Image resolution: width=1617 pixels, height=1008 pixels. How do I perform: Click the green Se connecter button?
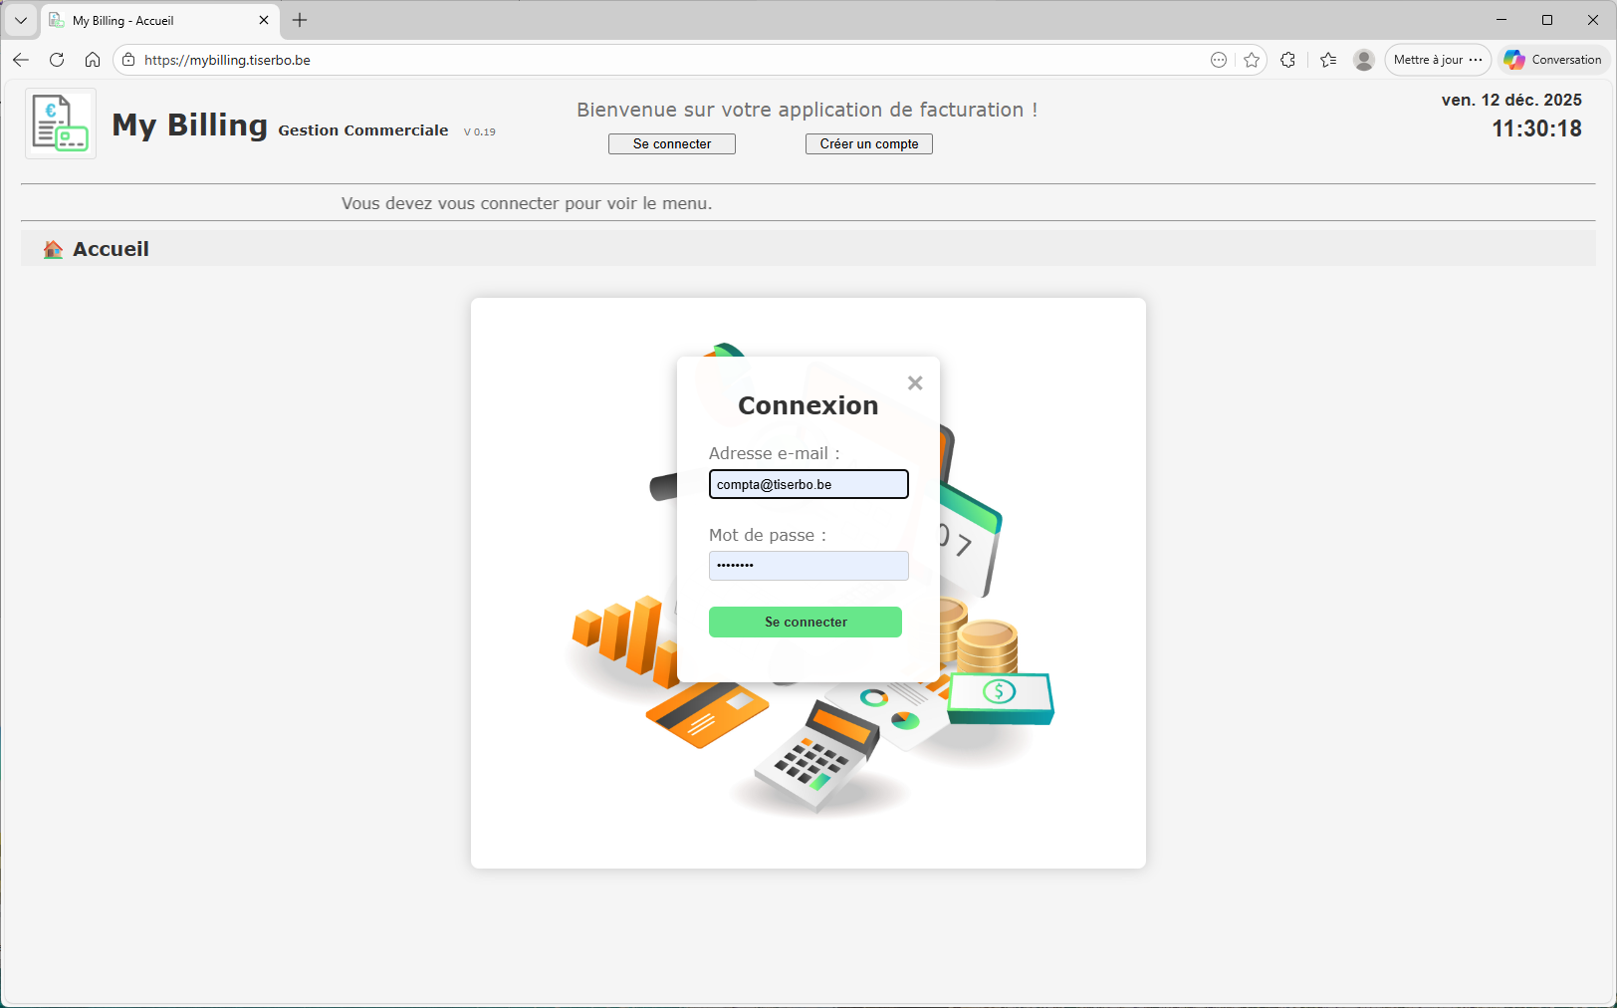tap(806, 622)
